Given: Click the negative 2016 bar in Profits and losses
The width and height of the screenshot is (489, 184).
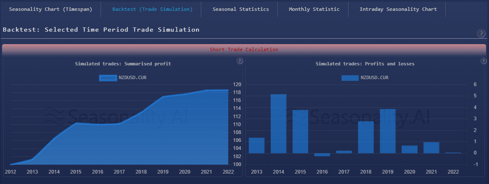Looking at the screenshot, I should pyautogui.click(x=322, y=154).
